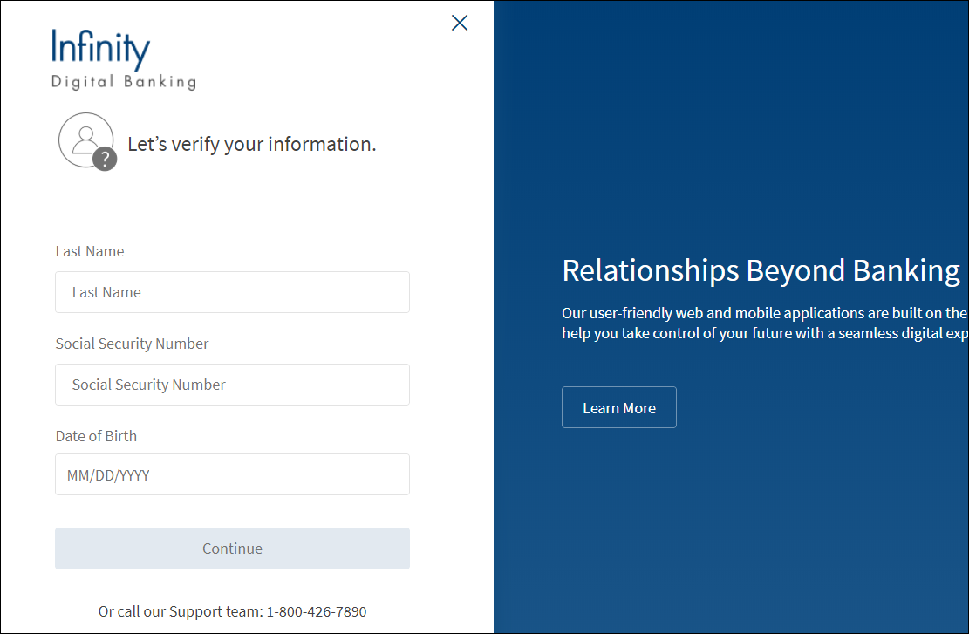969x634 pixels.
Task: Click the question mark badge on avatar
Action: pos(105,159)
